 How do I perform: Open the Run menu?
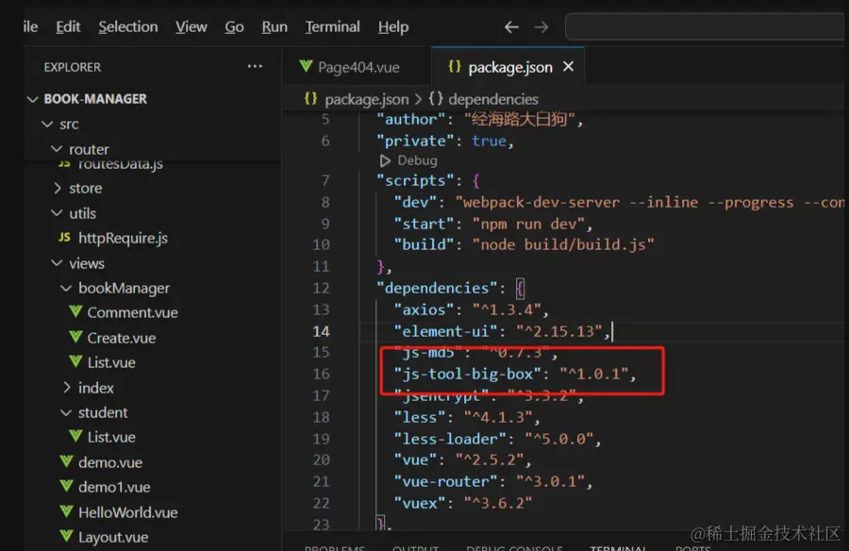[x=274, y=26]
